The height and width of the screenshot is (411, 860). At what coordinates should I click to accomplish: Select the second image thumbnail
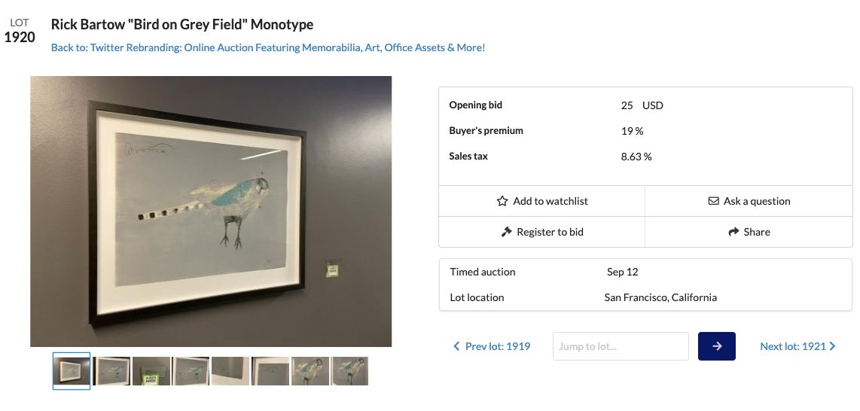111,371
